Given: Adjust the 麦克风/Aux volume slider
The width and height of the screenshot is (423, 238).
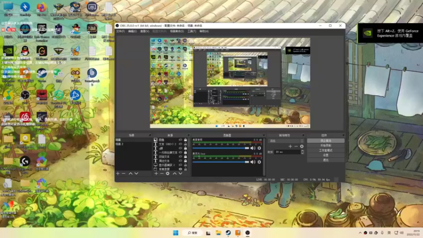Looking at the screenshot, I should 220,162.
